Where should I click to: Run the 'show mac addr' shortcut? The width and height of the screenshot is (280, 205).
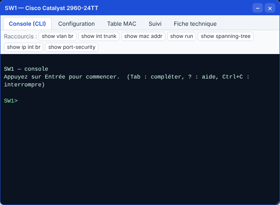point(143,36)
